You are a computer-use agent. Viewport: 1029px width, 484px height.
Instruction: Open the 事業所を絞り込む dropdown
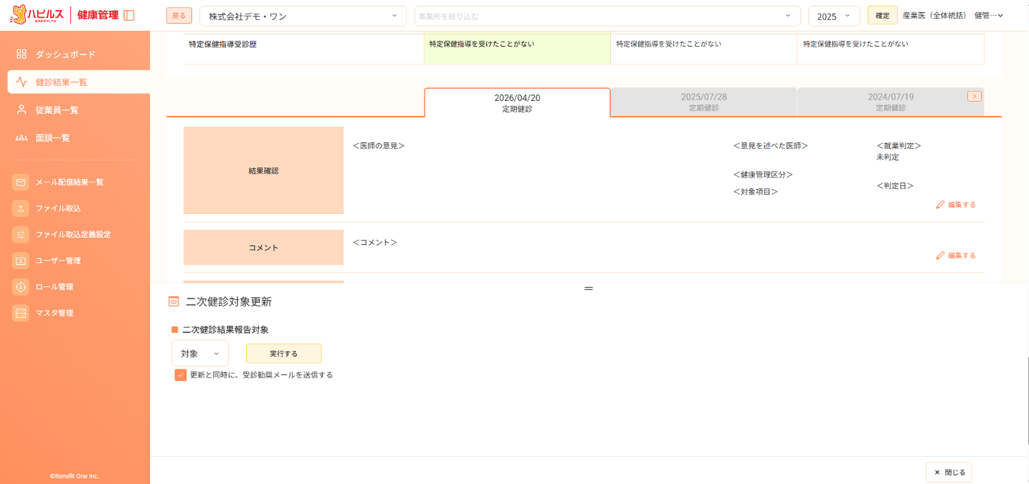tap(607, 16)
